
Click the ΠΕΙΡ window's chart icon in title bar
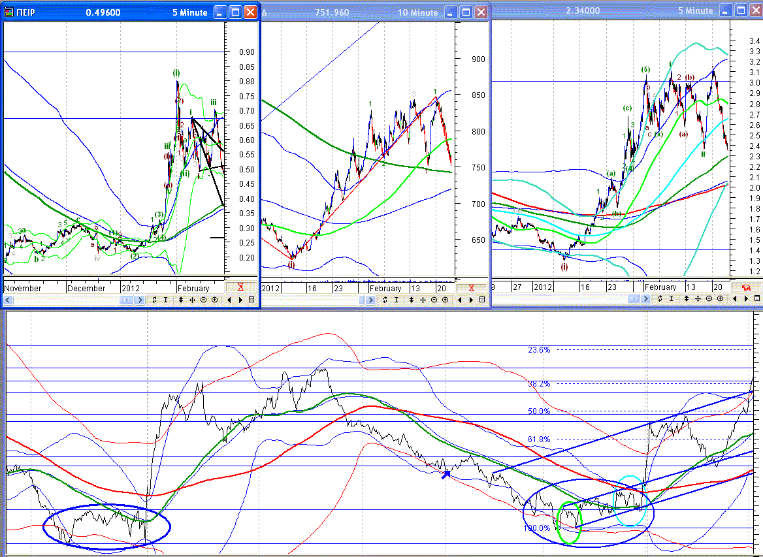coord(8,12)
